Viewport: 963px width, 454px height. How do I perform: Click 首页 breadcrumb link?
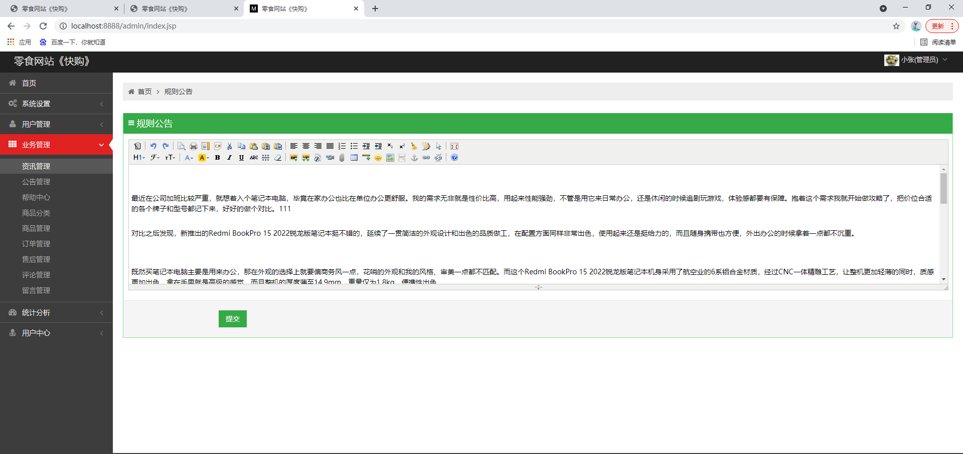click(x=144, y=92)
